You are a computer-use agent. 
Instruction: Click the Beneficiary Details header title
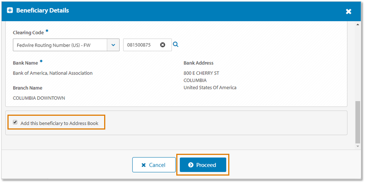[x=43, y=10]
